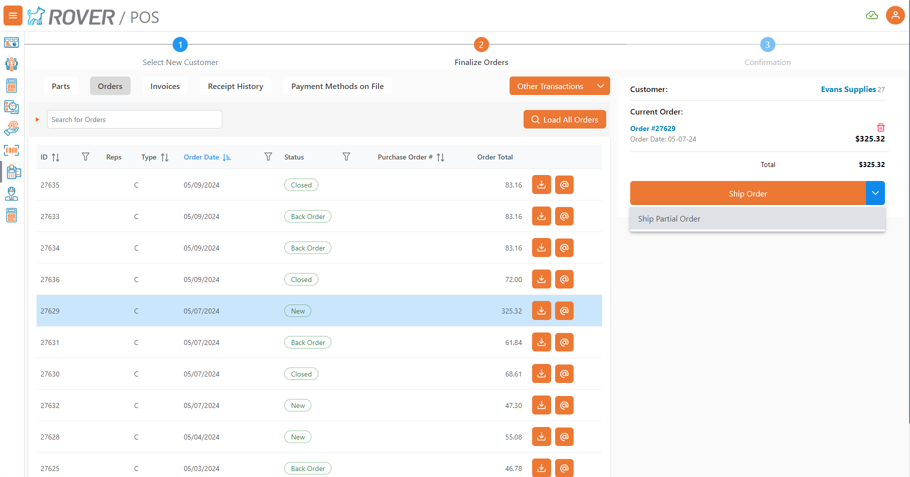Viewport: 910px width, 477px height.
Task: Toggle Order Date sort direction
Action: [227, 157]
